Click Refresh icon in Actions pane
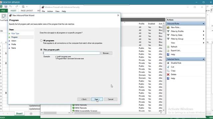213x119 pixels. [168, 47]
